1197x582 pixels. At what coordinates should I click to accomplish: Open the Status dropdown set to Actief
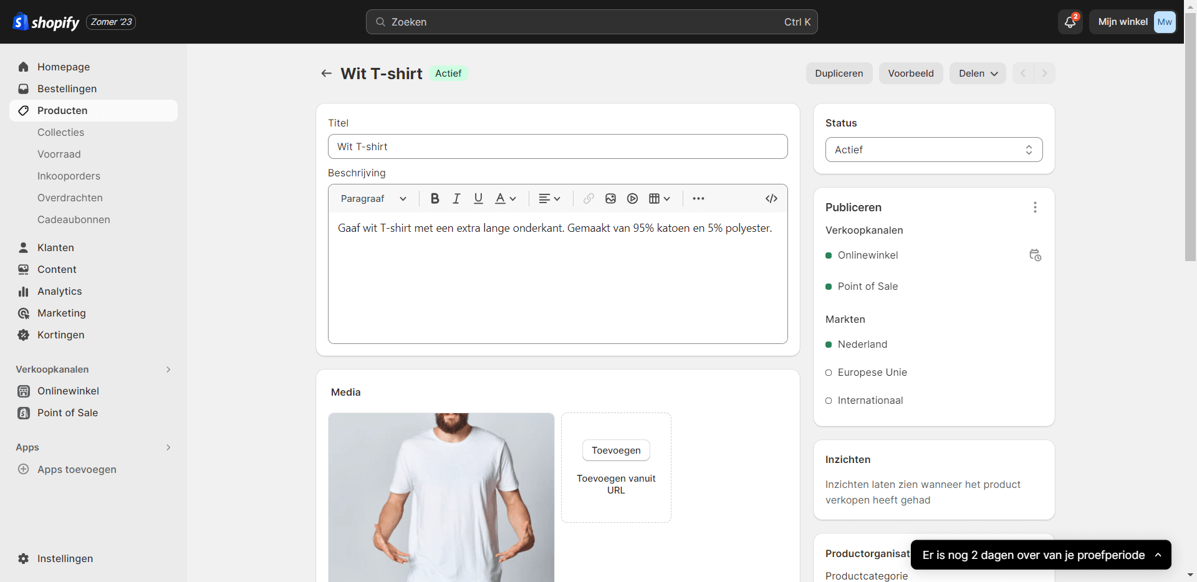pyautogui.click(x=933, y=150)
